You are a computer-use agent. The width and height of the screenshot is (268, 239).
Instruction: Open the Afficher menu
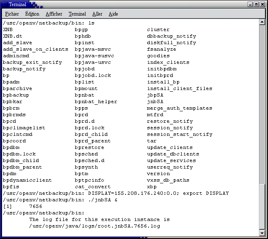(54, 14)
